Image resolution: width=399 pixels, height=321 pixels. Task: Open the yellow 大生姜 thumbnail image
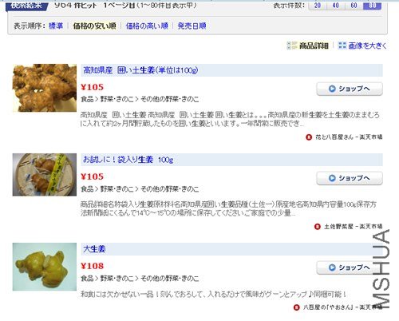click(45, 267)
